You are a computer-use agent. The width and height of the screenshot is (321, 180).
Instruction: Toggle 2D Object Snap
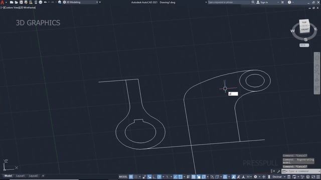click(181, 176)
